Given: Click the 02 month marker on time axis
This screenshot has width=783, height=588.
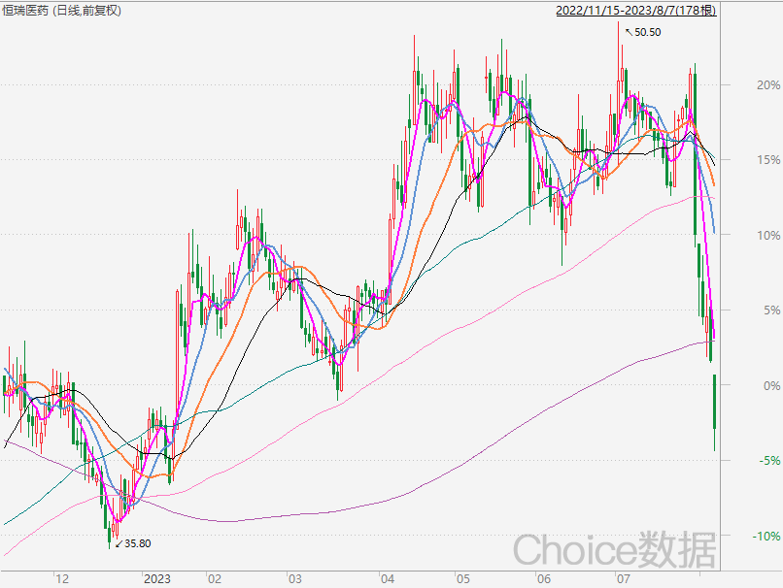Looking at the screenshot, I should [215, 579].
